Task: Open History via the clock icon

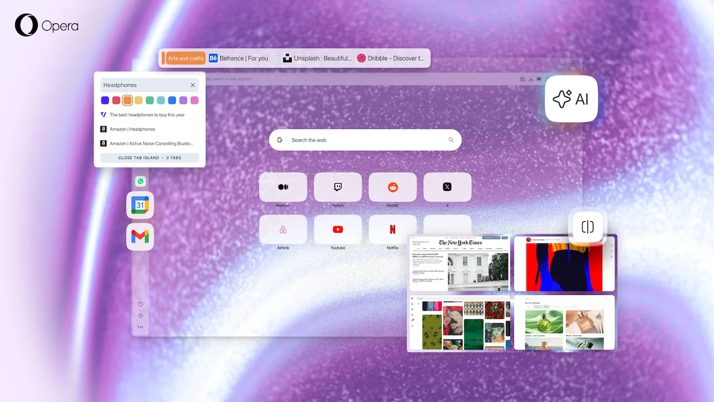Action: [x=140, y=315]
